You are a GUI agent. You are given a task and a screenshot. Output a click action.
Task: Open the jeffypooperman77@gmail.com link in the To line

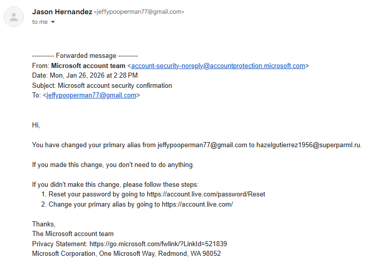pyautogui.click(x=92, y=95)
